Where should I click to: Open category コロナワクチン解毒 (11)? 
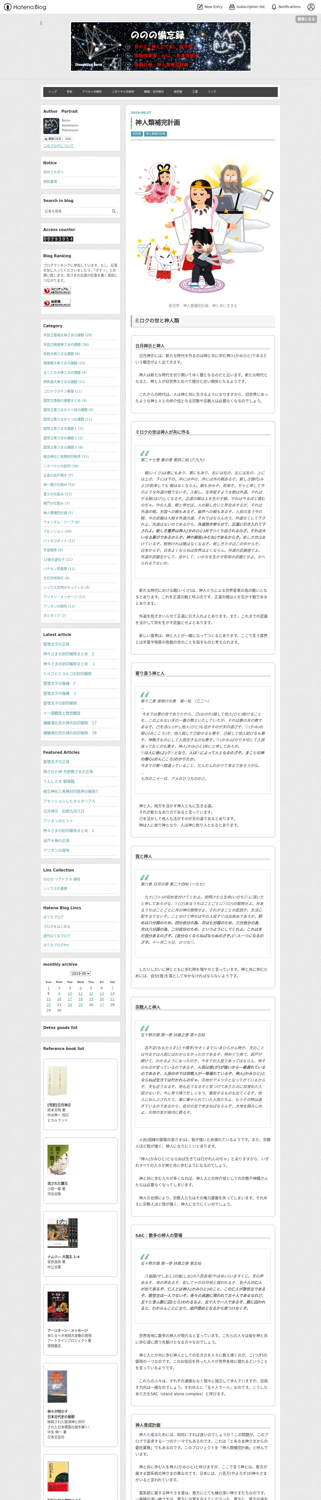pos(62,391)
